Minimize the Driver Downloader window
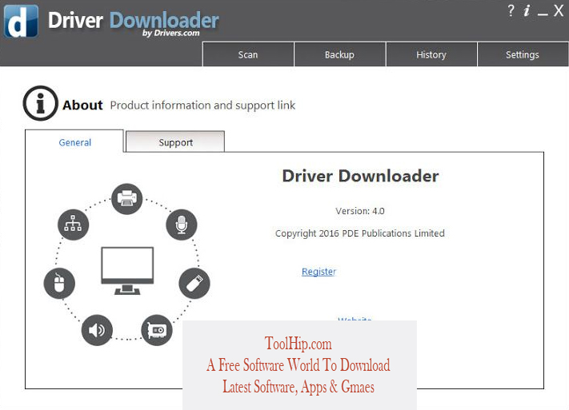 [543, 14]
